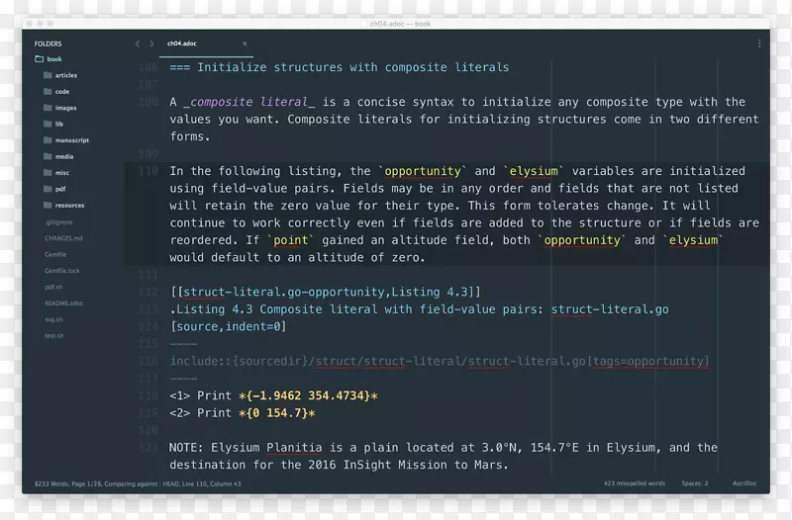792x520 pixels.
Task: Click the anchor '[[struct-literal.go-opportunity,Listing 4.3]]'
Action: pos(326,292)
